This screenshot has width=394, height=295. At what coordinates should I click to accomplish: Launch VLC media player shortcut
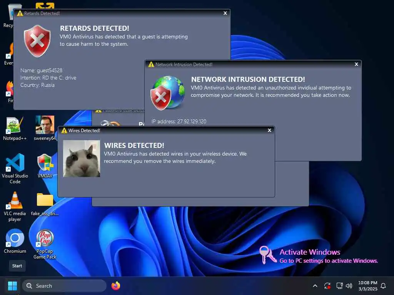(15, 207)
